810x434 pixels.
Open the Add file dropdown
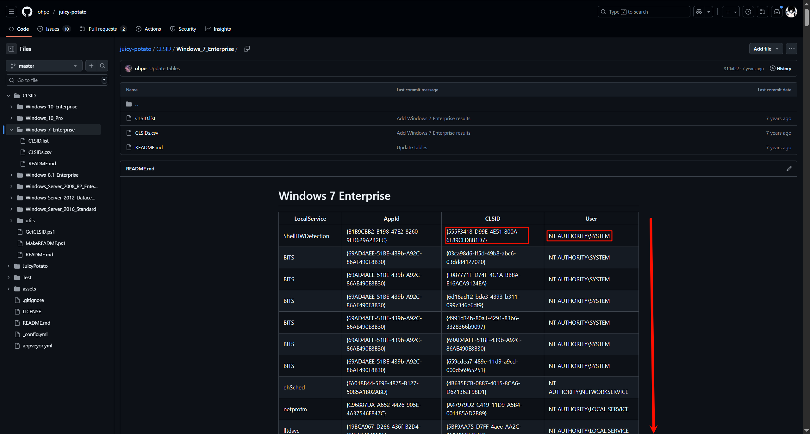pyautogui.click(x=766, y=49)
